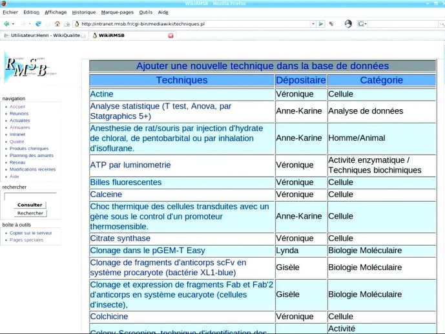Open the Colchicine technique link

tap(109, 317)
